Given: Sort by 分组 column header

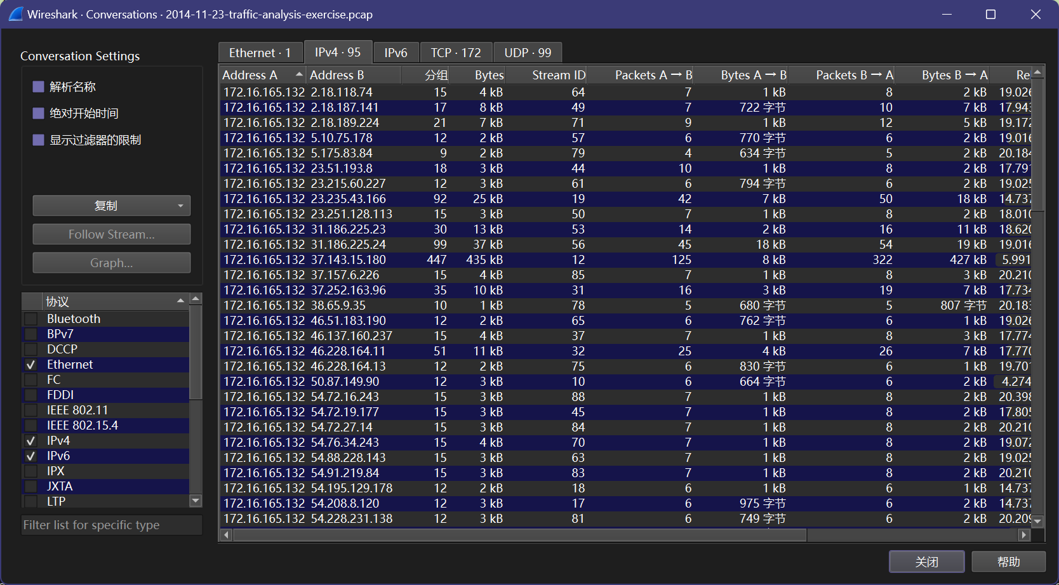Looking at the screenshot, I should click(x=425, y=75).
